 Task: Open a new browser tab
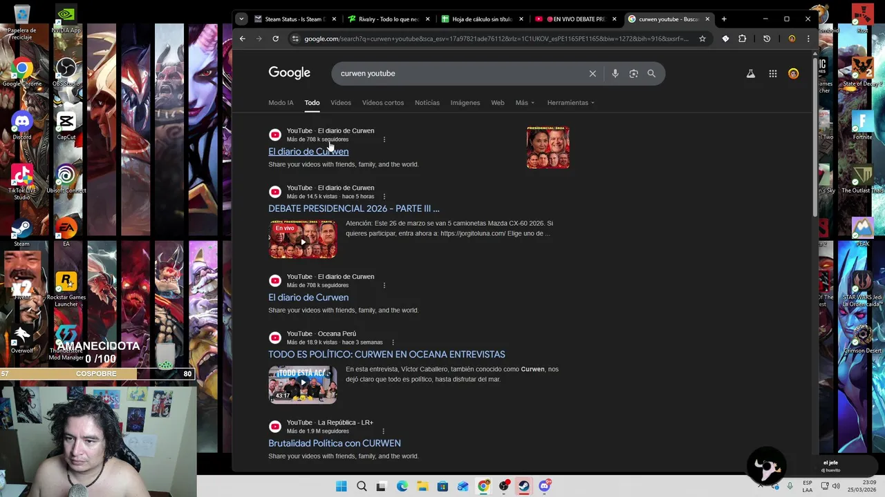(724, 19)
